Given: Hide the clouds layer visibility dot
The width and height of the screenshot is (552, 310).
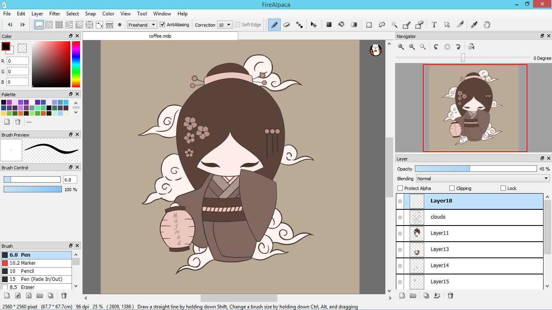Looking at the screenshot, I should pos(400,217).
